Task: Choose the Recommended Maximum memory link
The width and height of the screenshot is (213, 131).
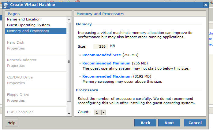Action: (107, 76)
